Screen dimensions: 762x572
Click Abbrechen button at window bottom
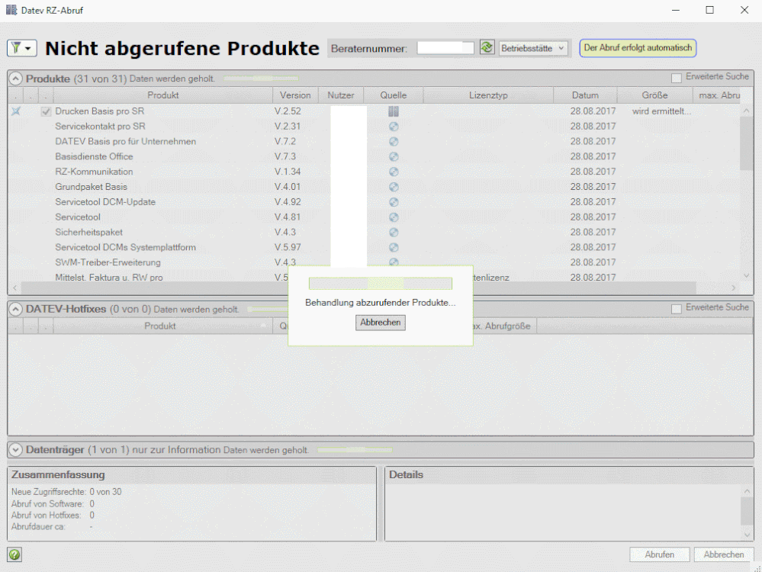coord(724,554)
